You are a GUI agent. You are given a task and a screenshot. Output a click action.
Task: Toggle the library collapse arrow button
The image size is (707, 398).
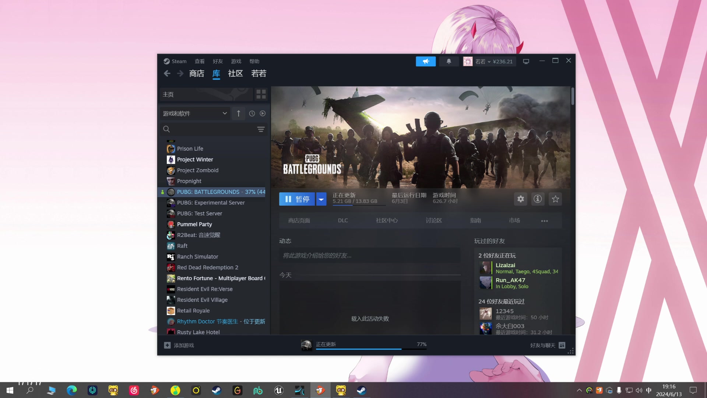[239, 114]
